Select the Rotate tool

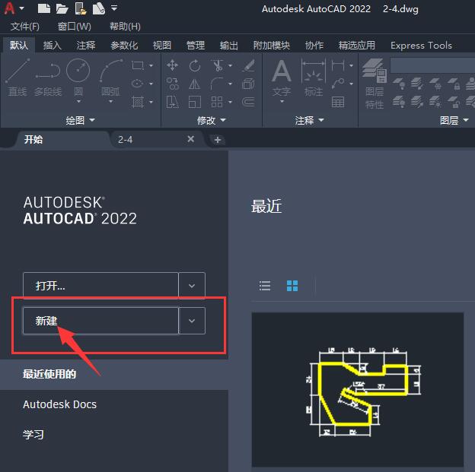click(x=194, y=65)
